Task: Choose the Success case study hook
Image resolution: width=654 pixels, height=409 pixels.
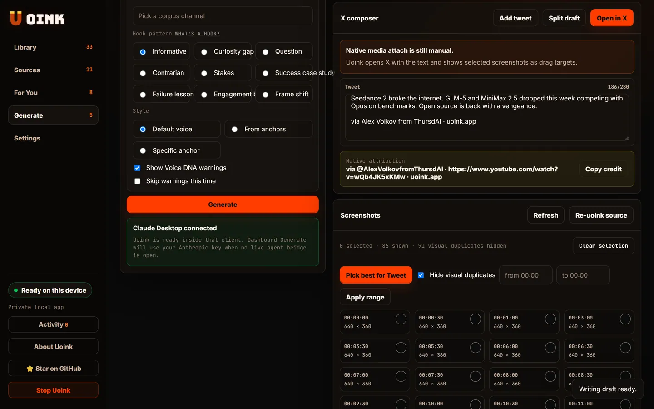Action: pyautogui.click(x=284, y=73)
